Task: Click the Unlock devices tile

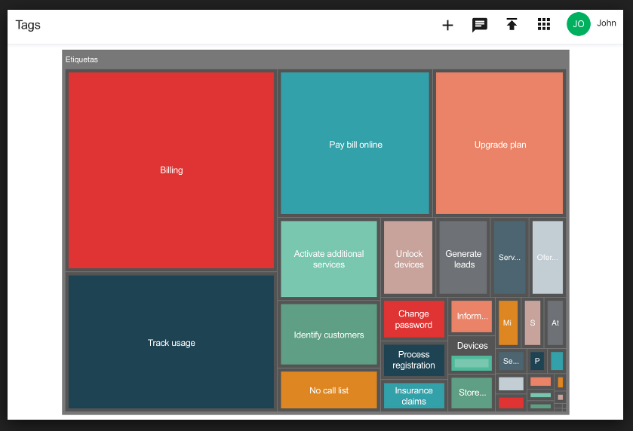Action: coord(408,258)
